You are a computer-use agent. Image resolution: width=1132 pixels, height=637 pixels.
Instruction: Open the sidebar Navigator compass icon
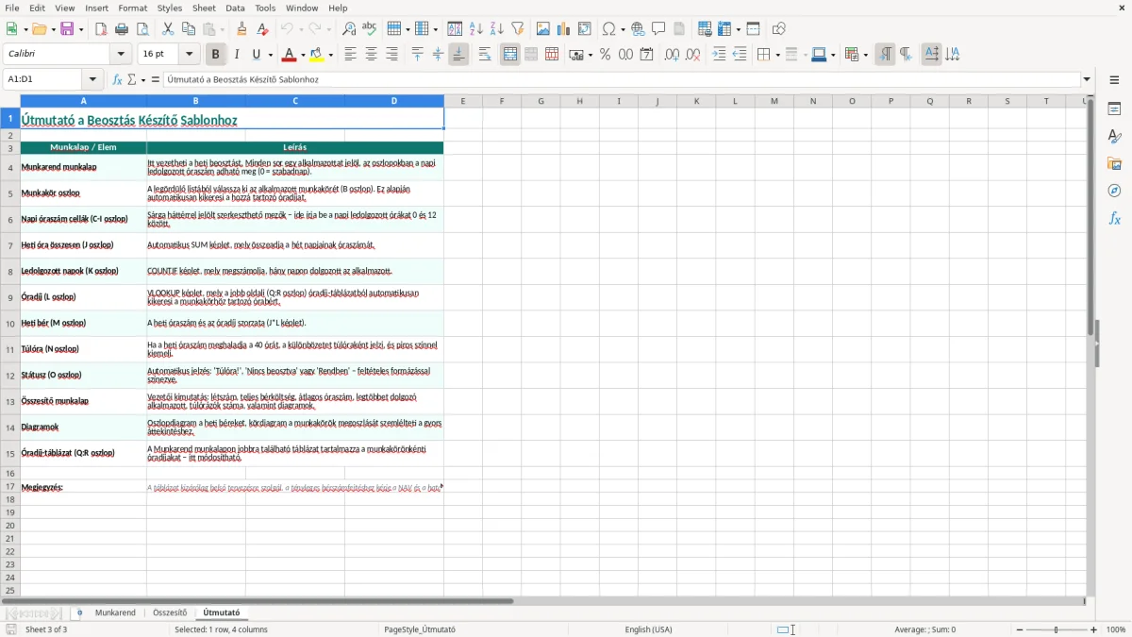[1114, 191]
